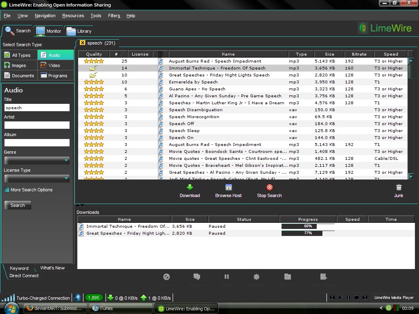
Task: Switch to the Library tab
Action: click(79, 31)
